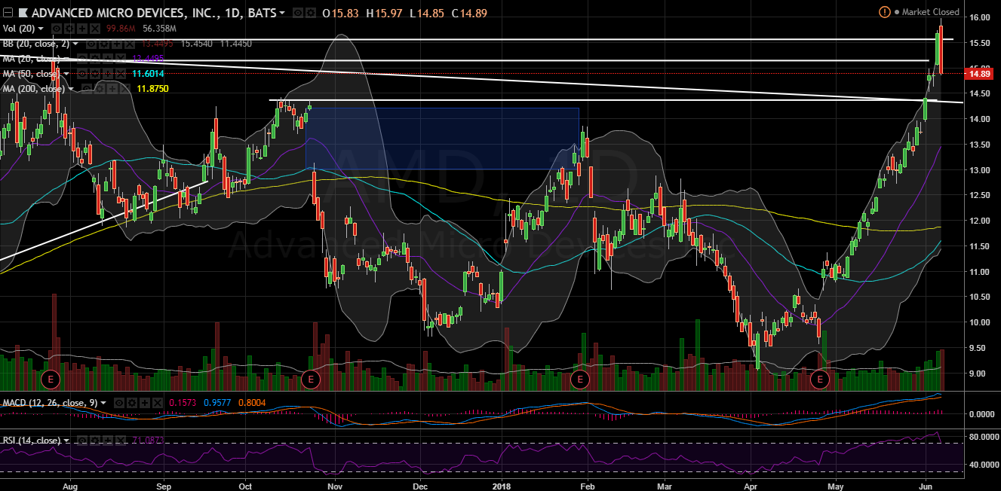The width and height of the screenshot is (1001, 491).
Task: Open the MACD (12, 26, close, 9) dropdown
Action: point(103,403)
